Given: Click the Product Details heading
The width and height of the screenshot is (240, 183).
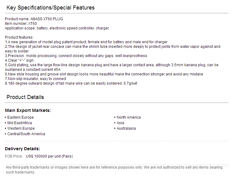Looking at the screenshot, I should pyautogui.click(x=25, y=97).
